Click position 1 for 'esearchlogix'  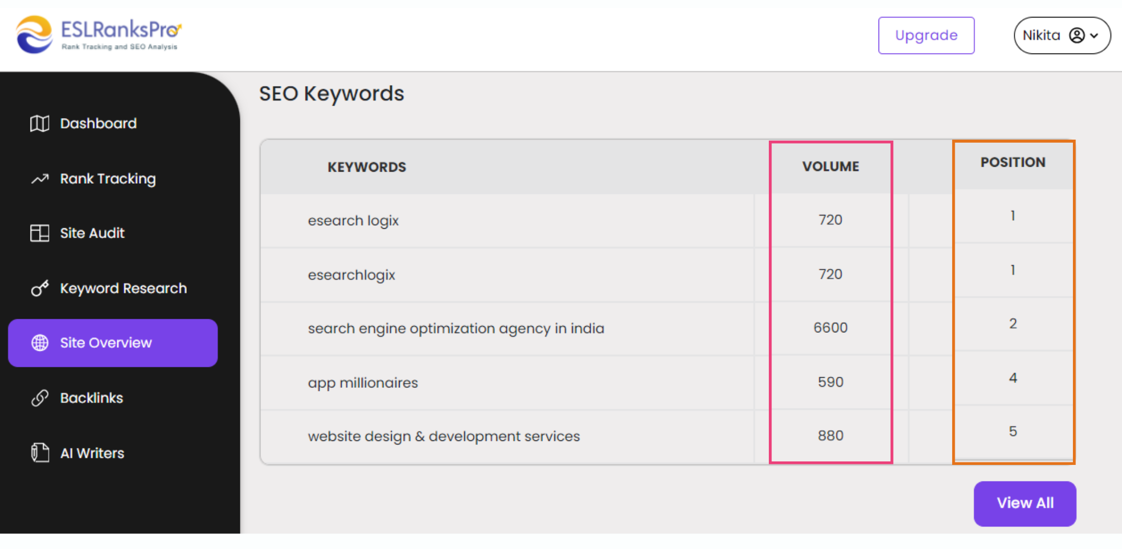point(1013,270)
